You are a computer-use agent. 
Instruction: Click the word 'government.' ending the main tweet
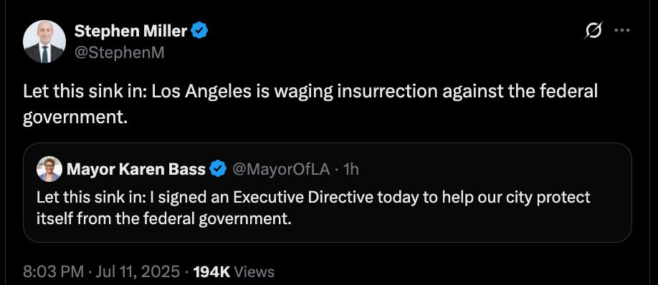pos(75,118)
